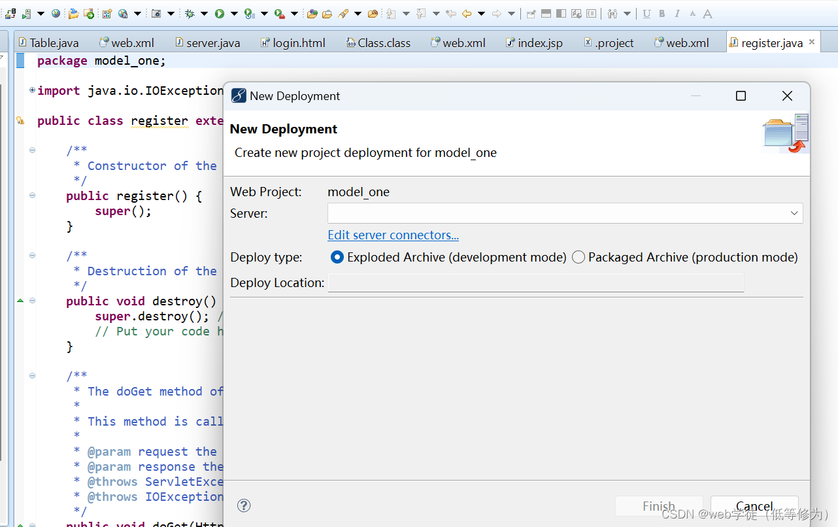Close the register.java tab
The width and height of the screenshot is (838, 527).
pyautogui.click(x=812, y=42)
